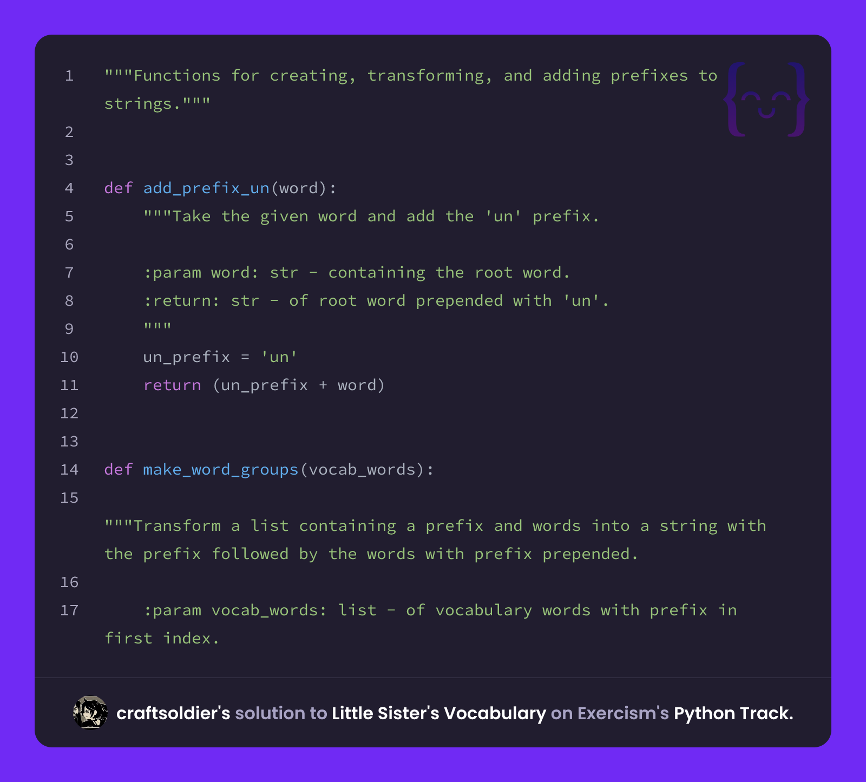Click the "on Exercism's" footer text
866x782 pixels.
tap(610, 713)
